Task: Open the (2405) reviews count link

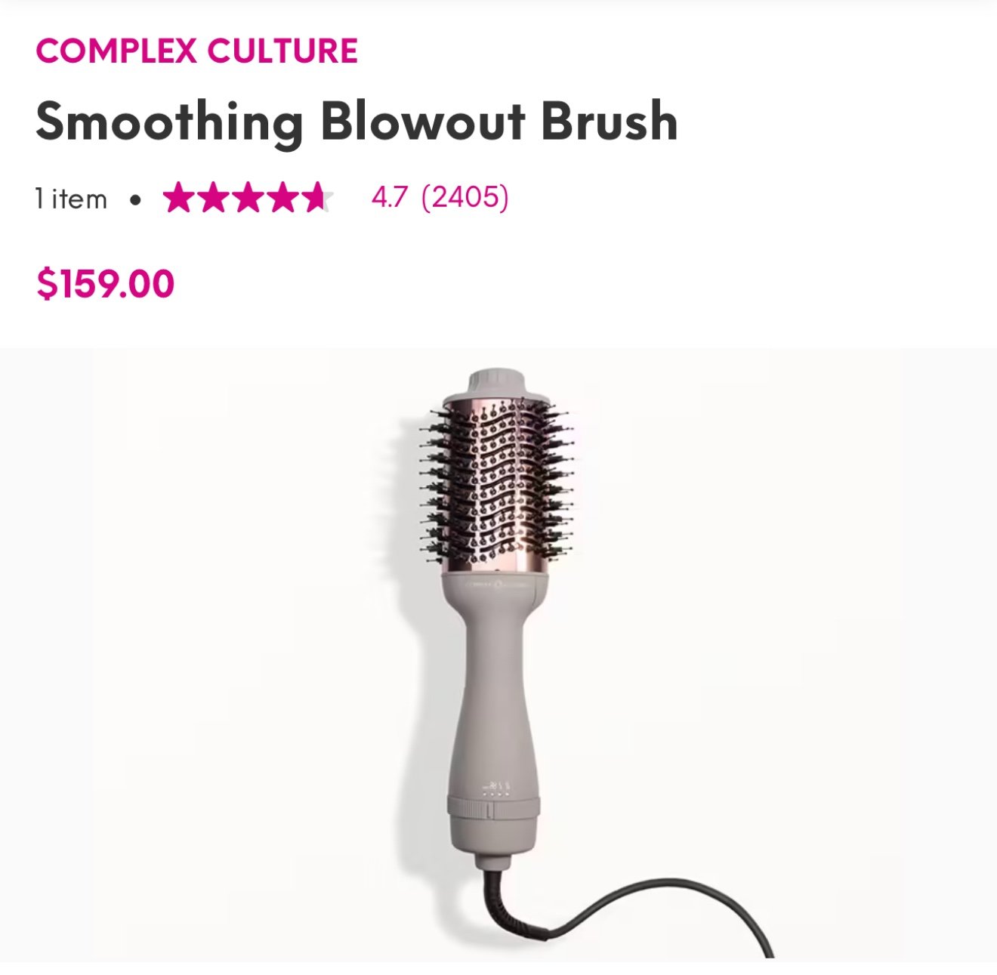Action: coord(465,197)
